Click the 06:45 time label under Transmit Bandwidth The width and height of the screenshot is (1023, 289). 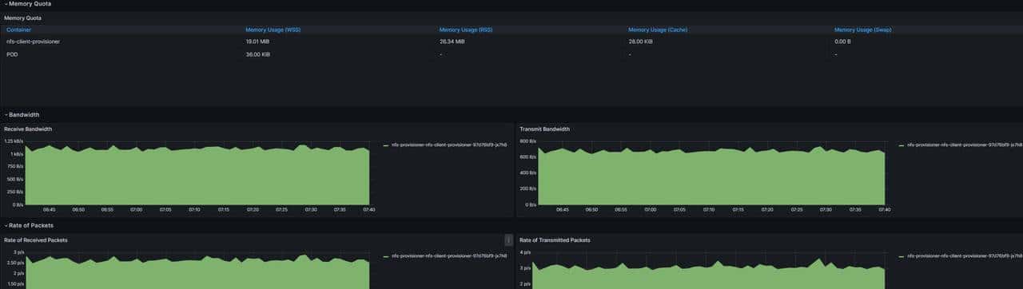563,210
